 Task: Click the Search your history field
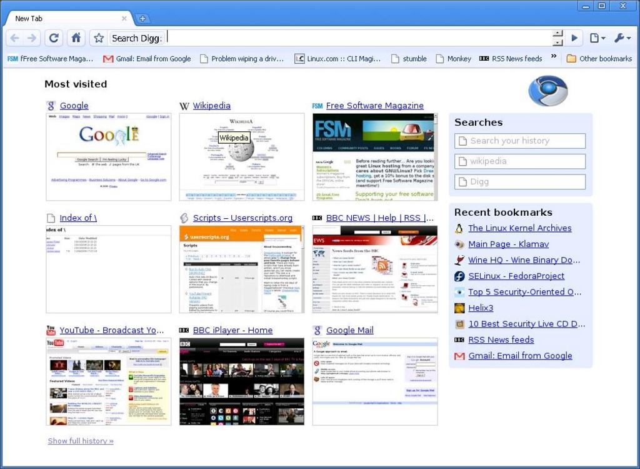(520, 141)
